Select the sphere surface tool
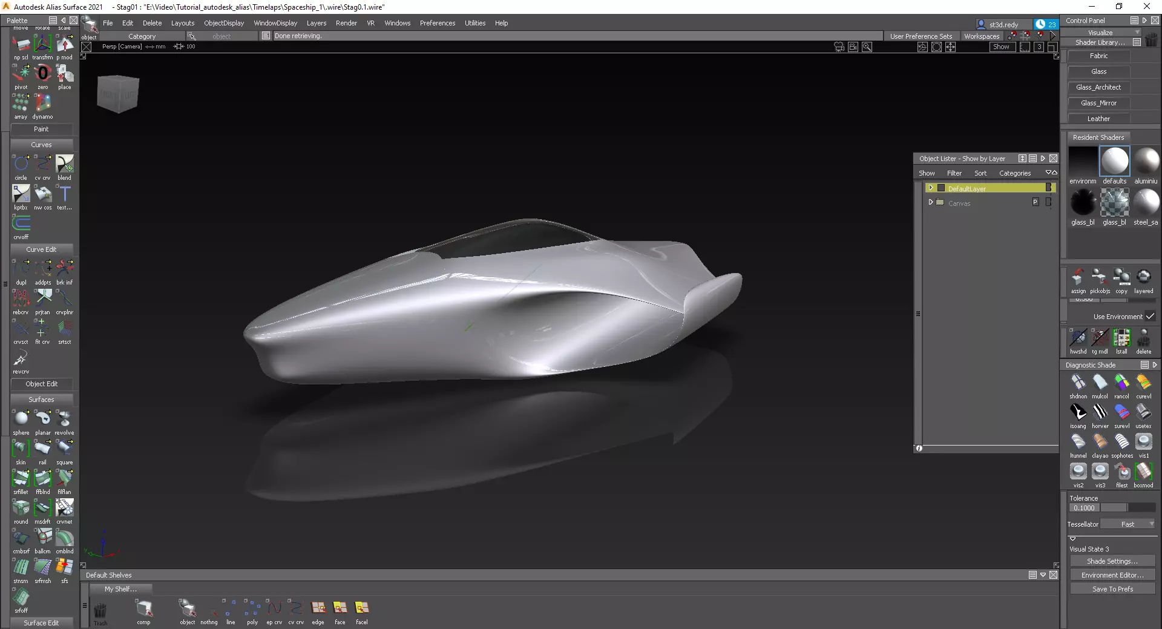This screenshot has height=629, width=1162. [21, 419]
